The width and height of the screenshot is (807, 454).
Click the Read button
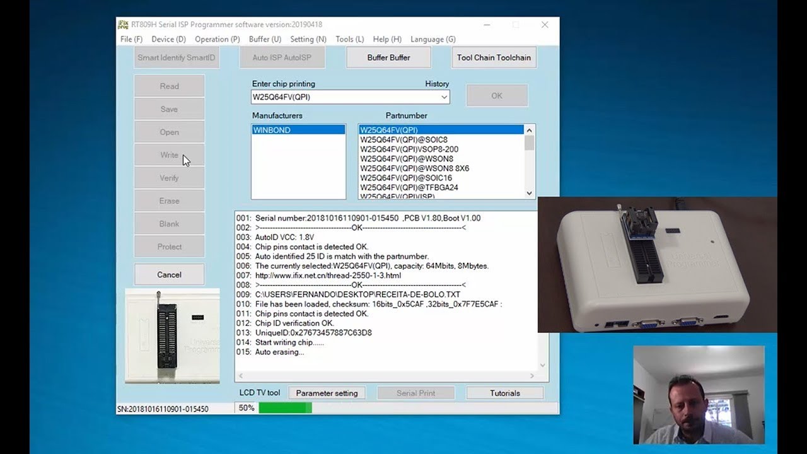click(169, 86)
